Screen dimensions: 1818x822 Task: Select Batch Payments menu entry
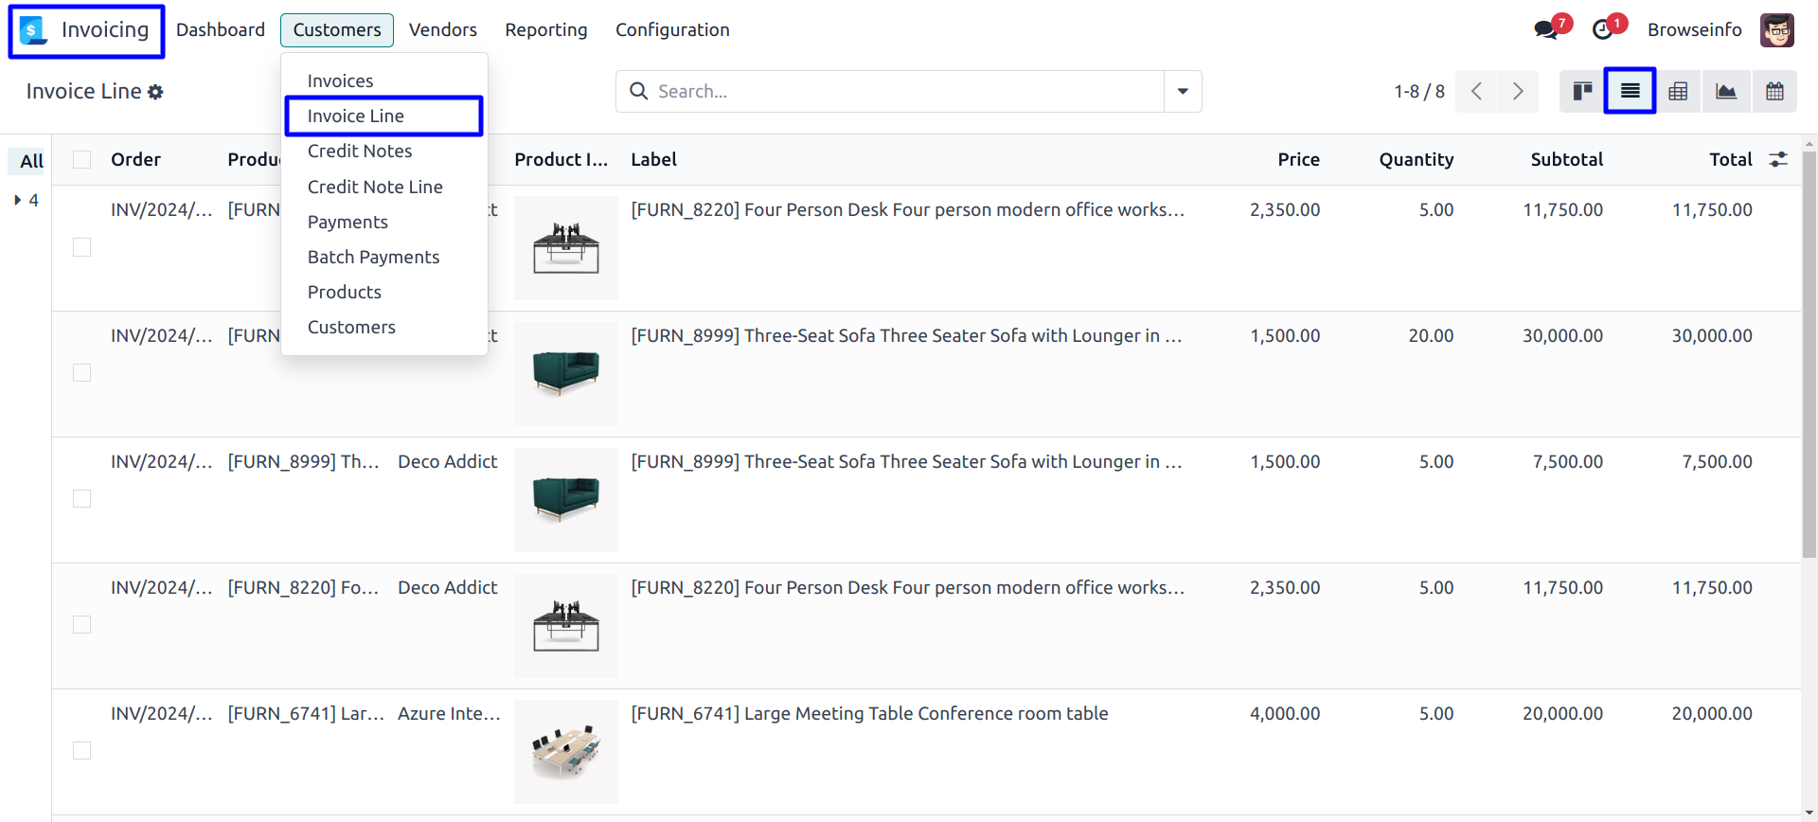pos(373,257)
